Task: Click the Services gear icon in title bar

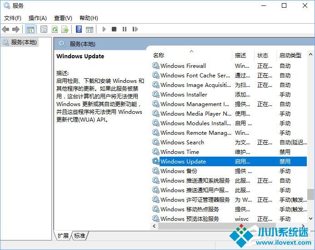Action: tap(7, 5)
